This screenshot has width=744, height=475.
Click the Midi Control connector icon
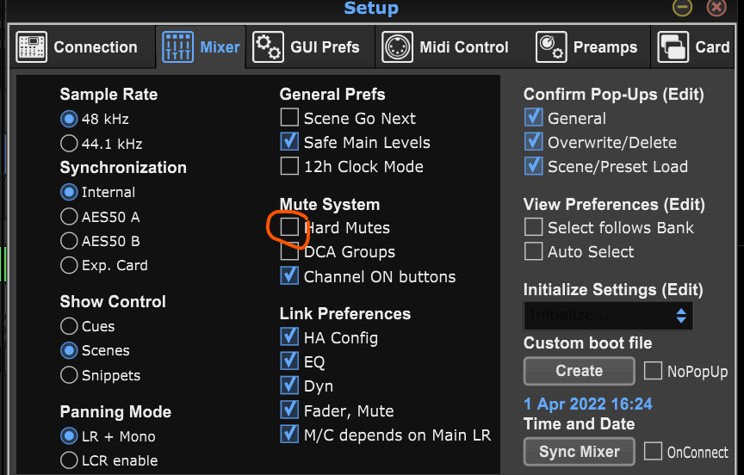pyautogui.click(x=397, y=47)
